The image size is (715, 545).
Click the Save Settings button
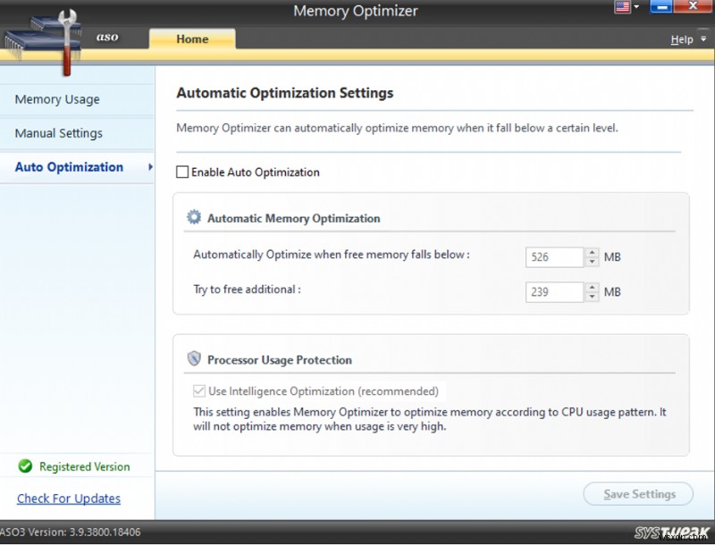coord(640,494)
